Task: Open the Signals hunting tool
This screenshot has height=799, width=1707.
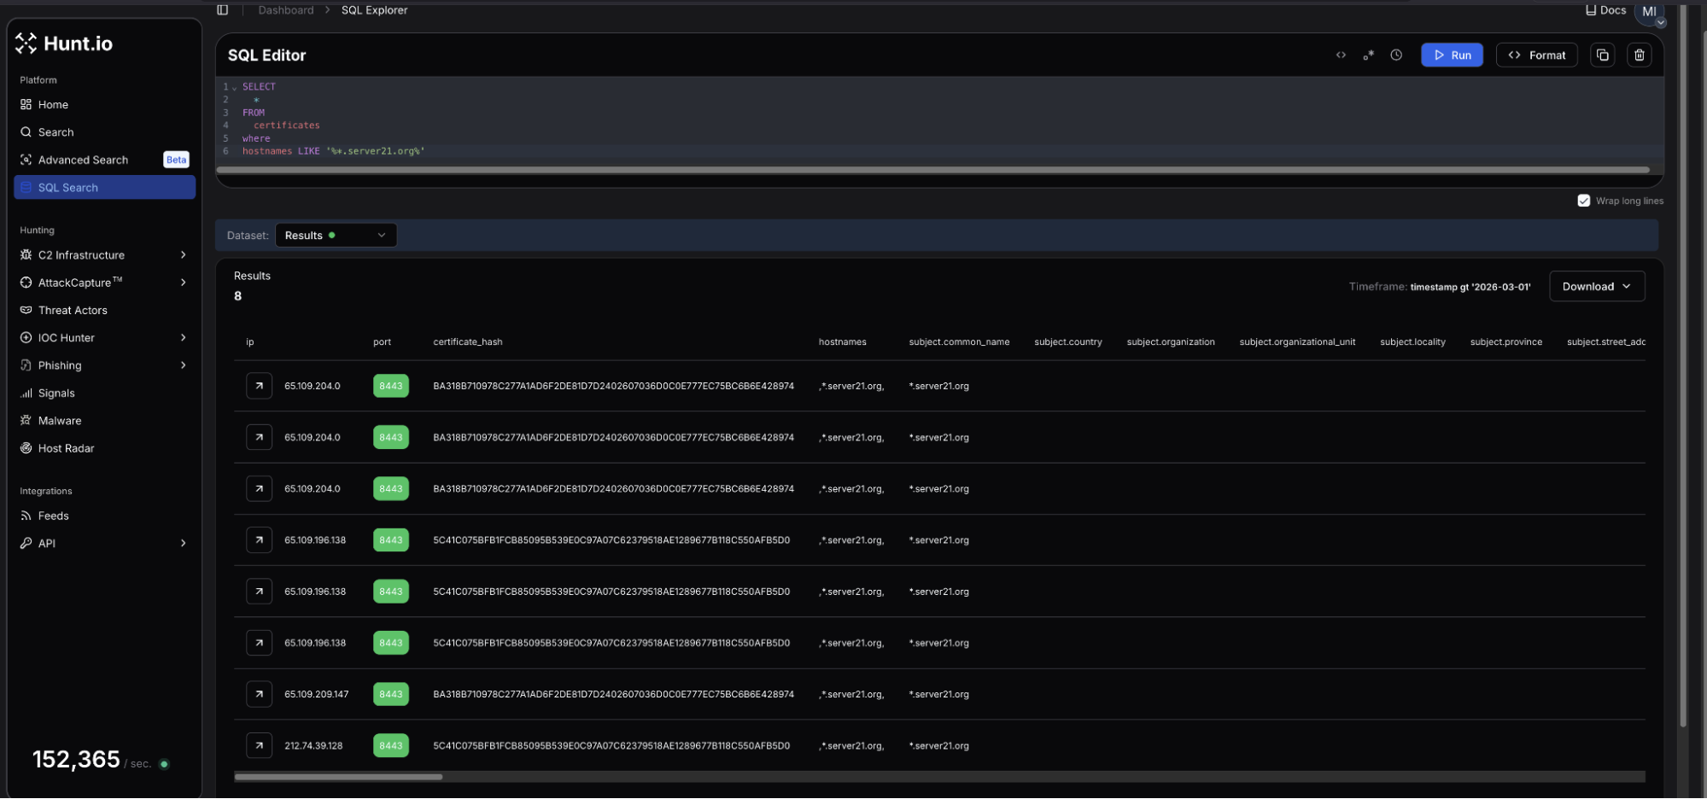Action: pos(56,393)
